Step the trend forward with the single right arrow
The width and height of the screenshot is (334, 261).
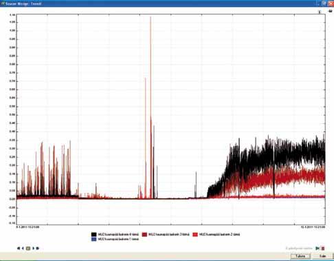point(34,248)
